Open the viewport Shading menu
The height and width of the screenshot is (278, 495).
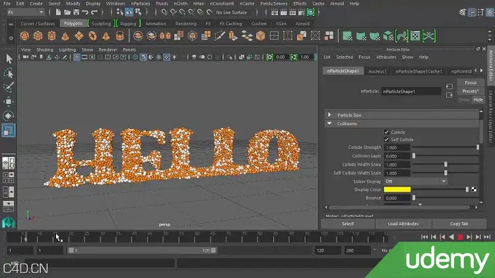coord(44,49)
